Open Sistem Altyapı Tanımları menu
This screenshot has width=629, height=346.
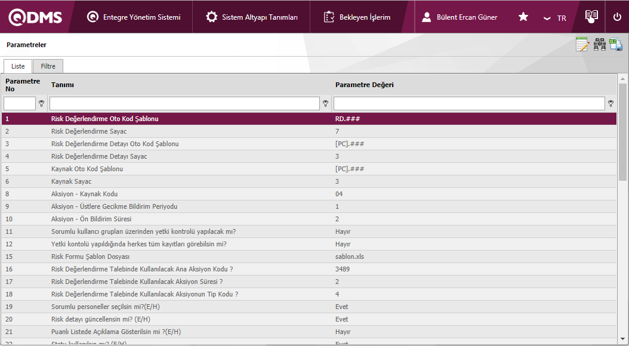point(252,17)
